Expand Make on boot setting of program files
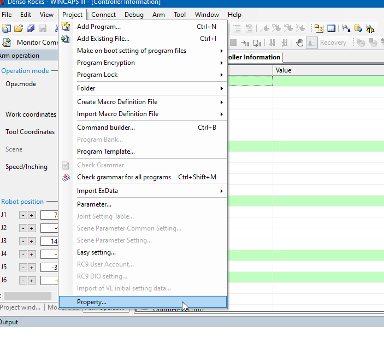This screenshot has width=384, height=339. [x=143, y=51]
